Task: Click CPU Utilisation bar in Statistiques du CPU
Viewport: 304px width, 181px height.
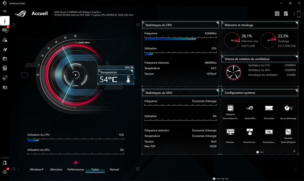Action: (180, 53)
